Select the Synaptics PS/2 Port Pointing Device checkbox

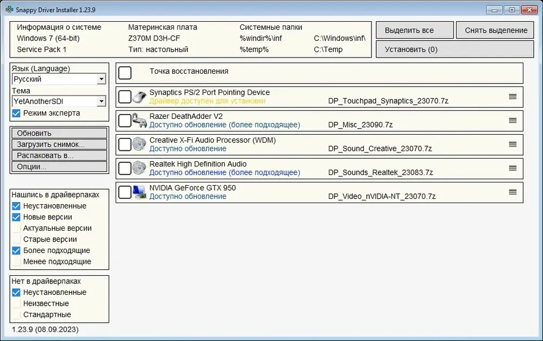(125, 97)
